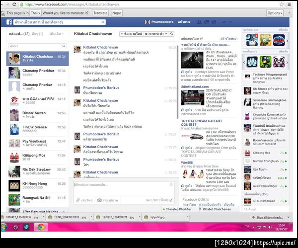298x248 pixels.
Task: Open the Chrome menu icon
Action: [x=289, y=4]
